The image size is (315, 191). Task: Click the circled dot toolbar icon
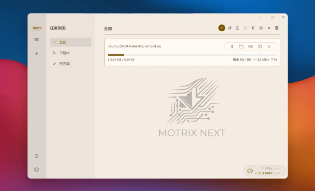tap(261, 28)
